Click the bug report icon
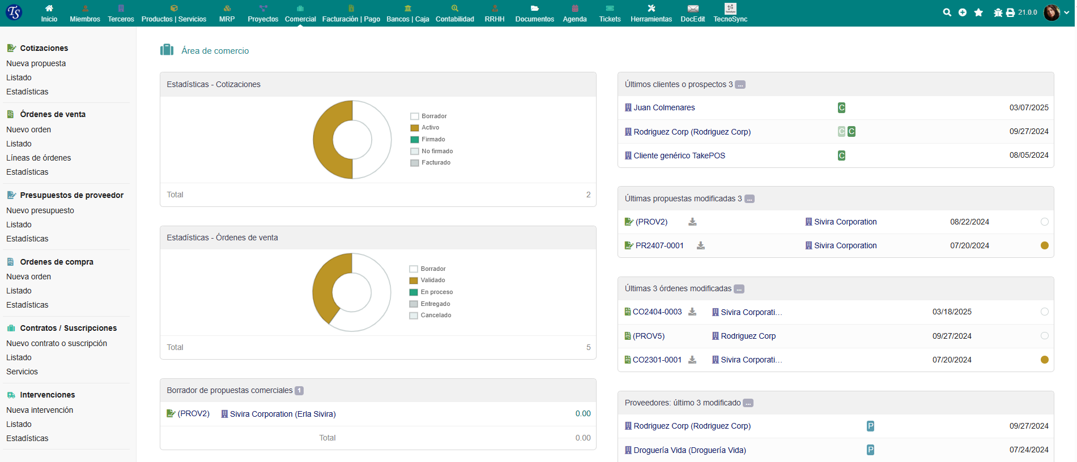The width and height of the screenshot is (1077, 462). [998, 12]
